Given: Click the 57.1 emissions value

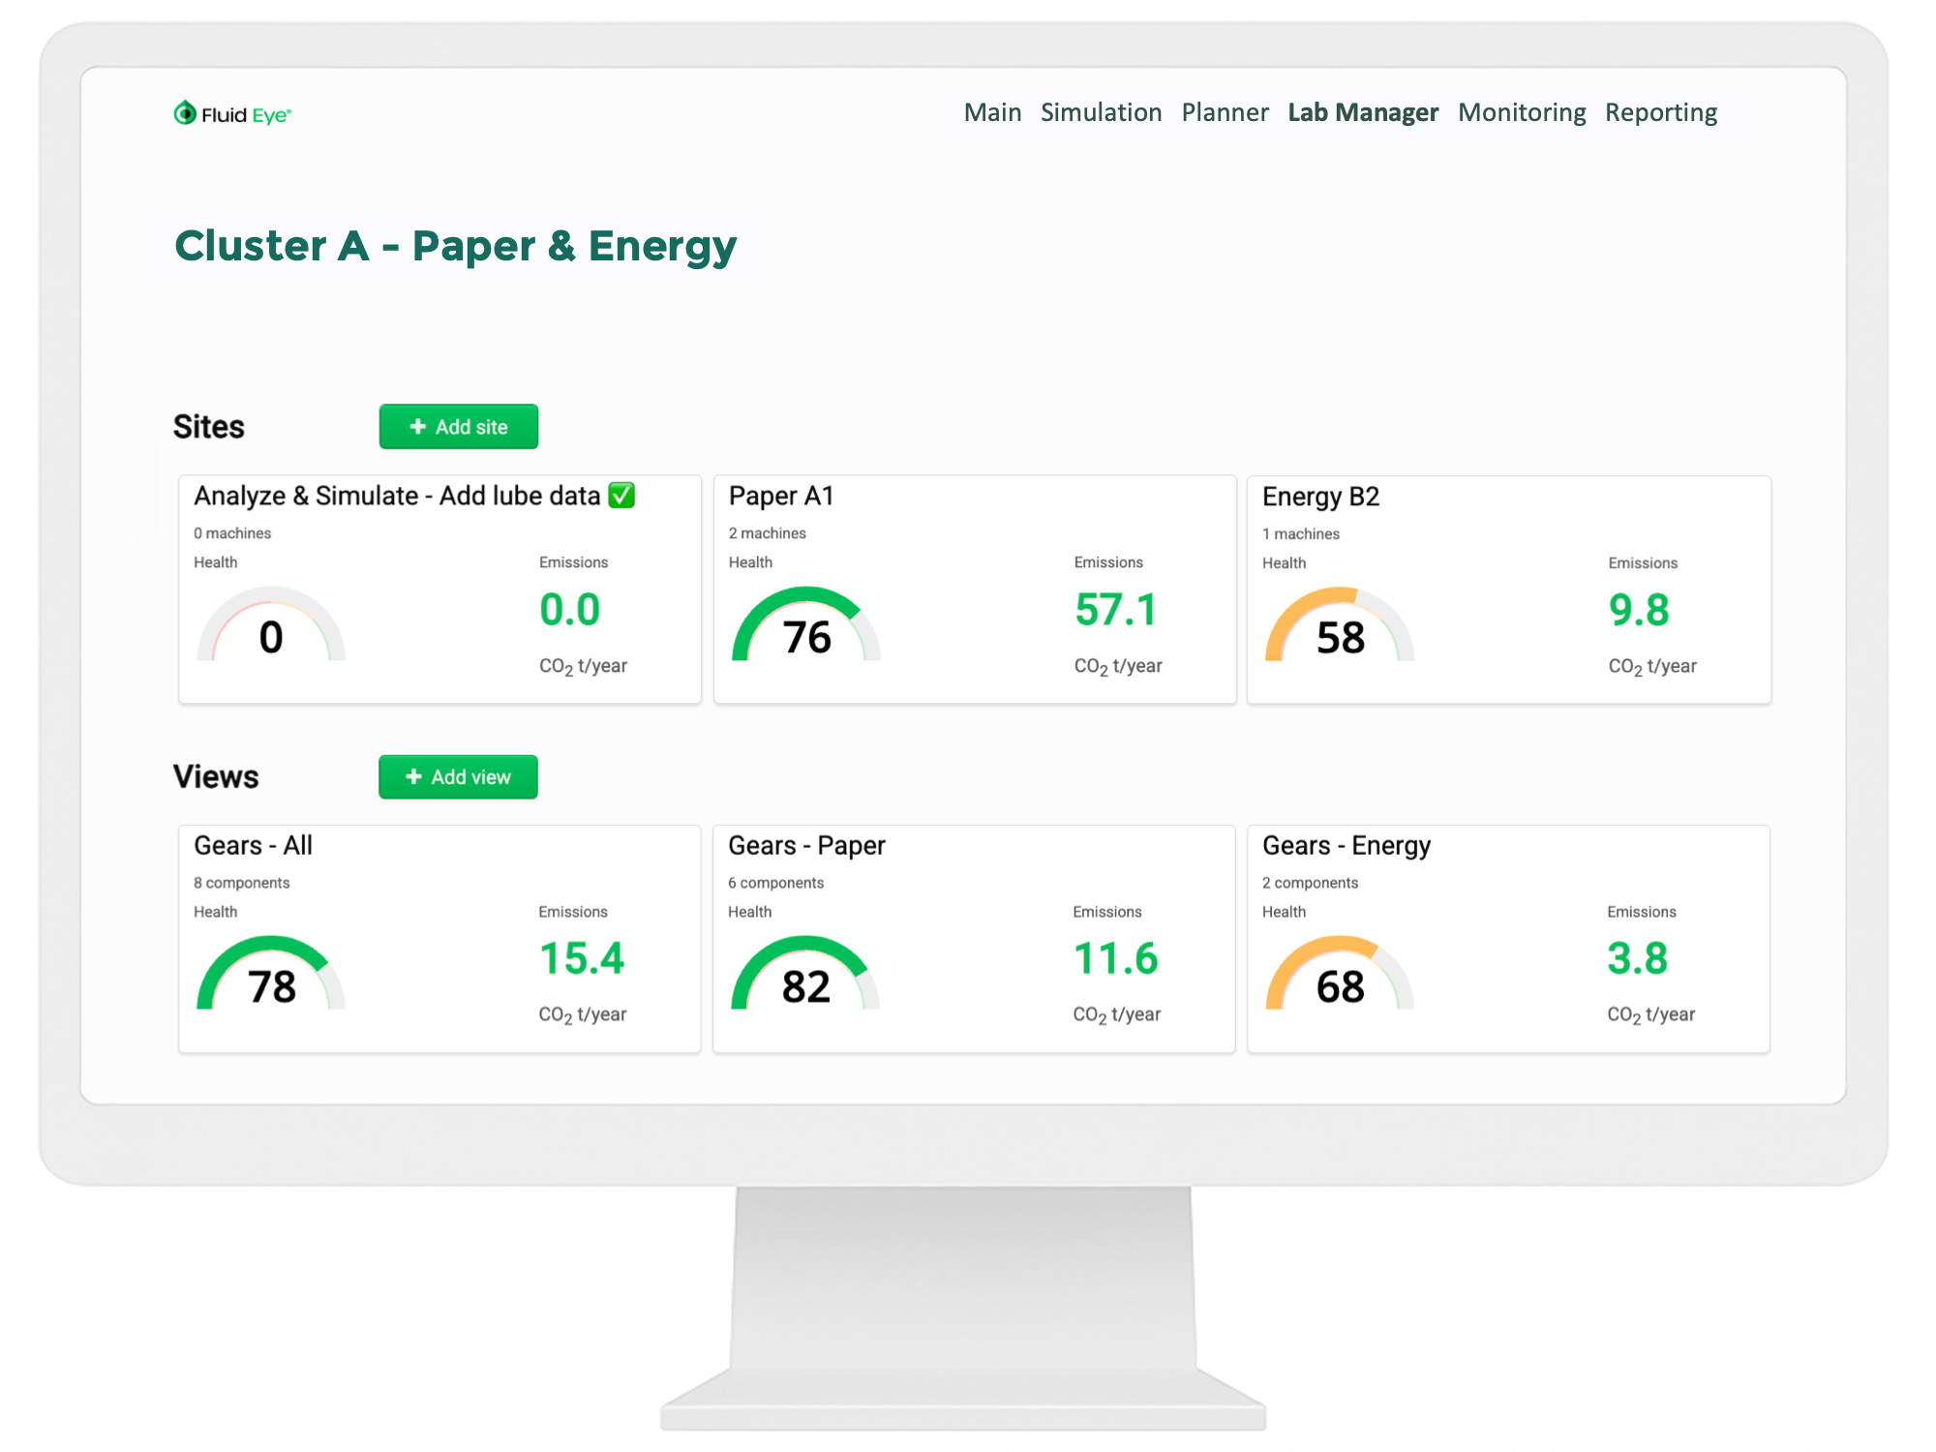Looking at the screenshot, I should click(x=1115, y=610).
